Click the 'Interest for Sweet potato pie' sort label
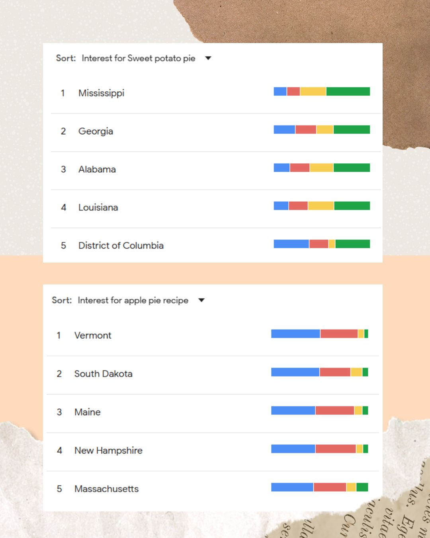This screenshot has height=538, width=430. (138, 58)
